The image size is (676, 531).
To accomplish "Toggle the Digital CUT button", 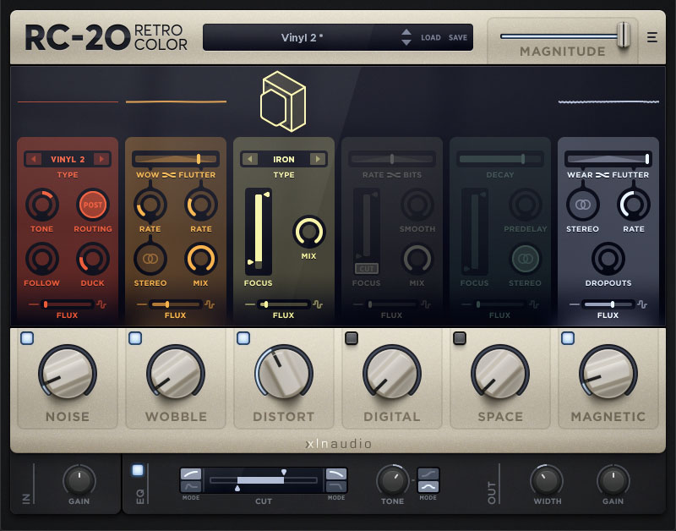I will point(367,269).
